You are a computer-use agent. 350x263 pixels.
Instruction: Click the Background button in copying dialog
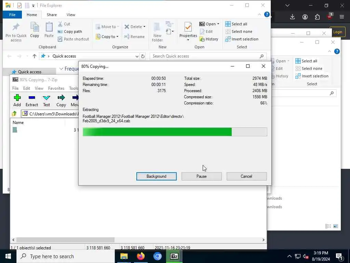(x=156, y=176)
